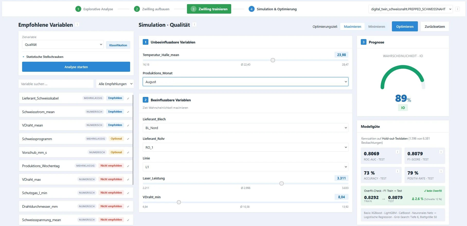Screen dimensions: 467x226
Task: Expand Statistische Stellschrauben section
Action: pos(43,57)
